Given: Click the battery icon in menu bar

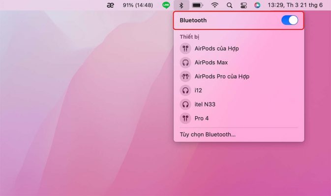Looking at the screenshot, I should tap(198, 5).
